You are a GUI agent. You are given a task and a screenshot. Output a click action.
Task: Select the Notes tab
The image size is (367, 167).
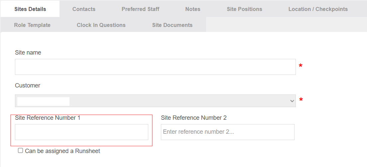[192, 9]
